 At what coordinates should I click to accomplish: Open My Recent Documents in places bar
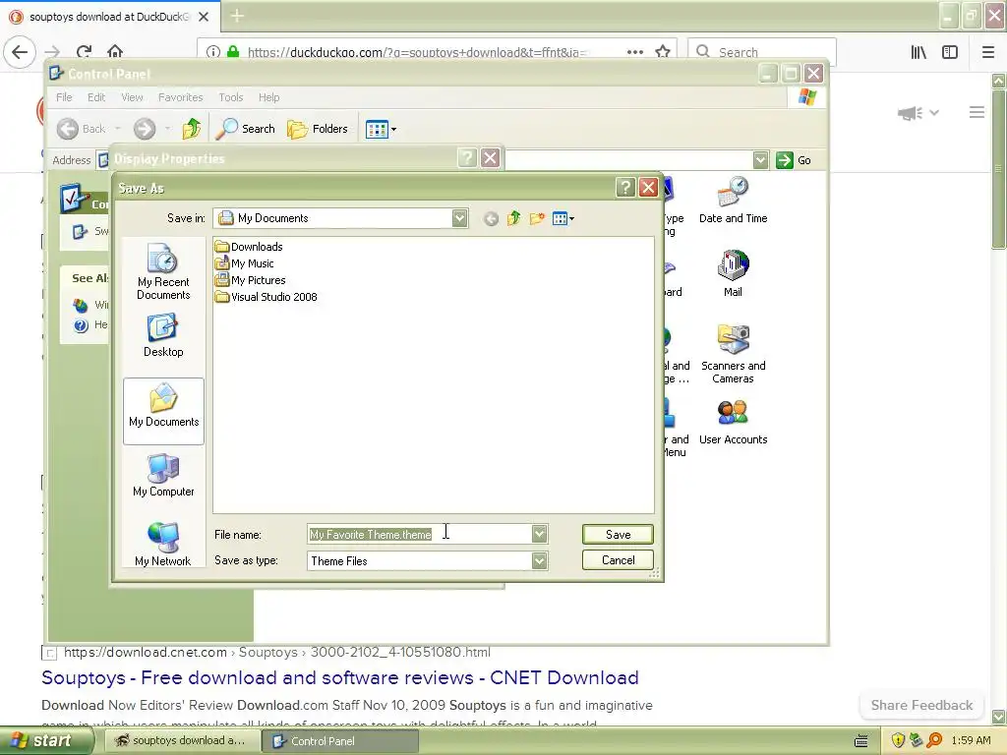163,272
